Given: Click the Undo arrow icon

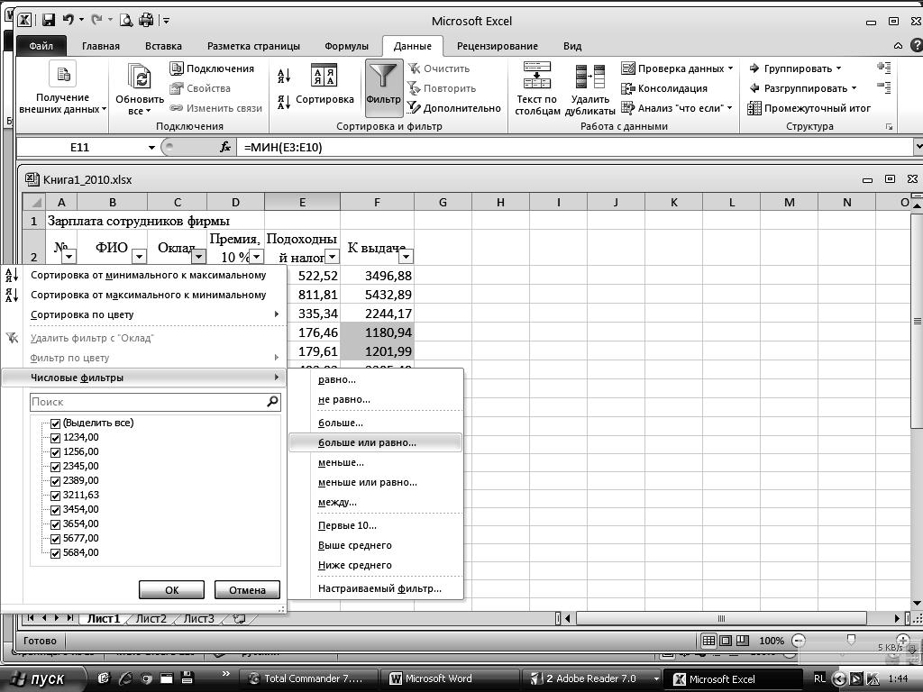Looking at the screenshot, I should (x=69, y=20).
